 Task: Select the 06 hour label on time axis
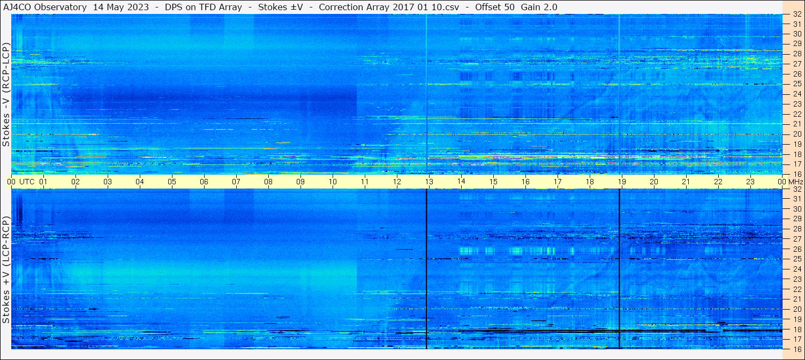pyautogui.click(x=204, y=182)
